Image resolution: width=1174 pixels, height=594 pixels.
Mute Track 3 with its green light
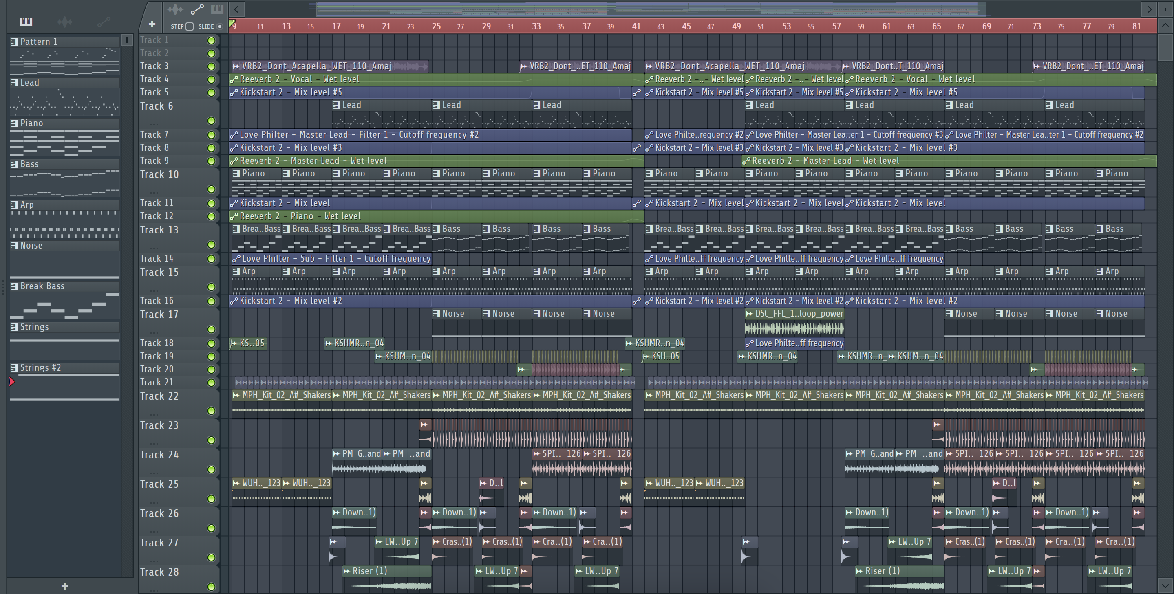(211, 66)
